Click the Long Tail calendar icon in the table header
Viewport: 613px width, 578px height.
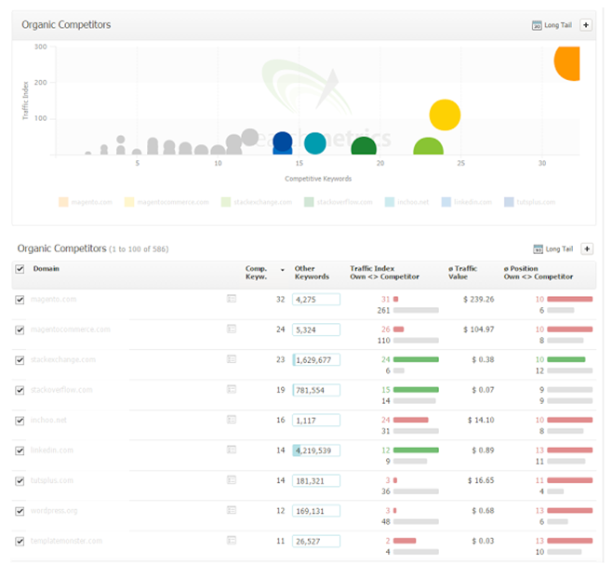[539, 249]
